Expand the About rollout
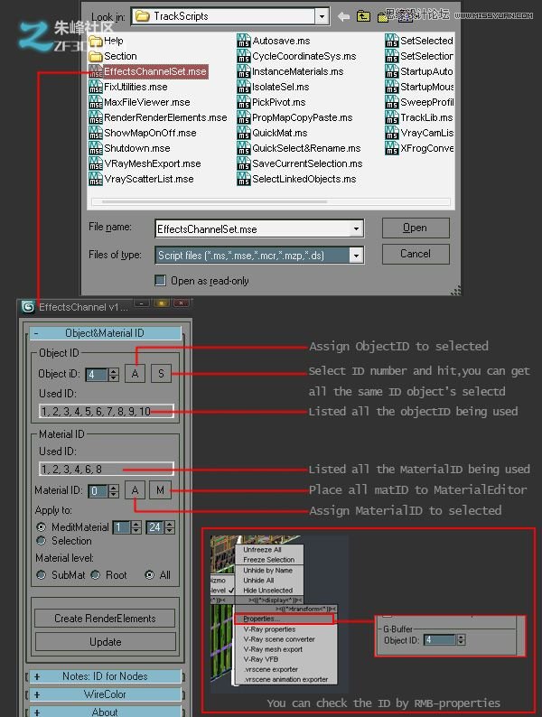 pyautogui.click(x=105, y=712)
